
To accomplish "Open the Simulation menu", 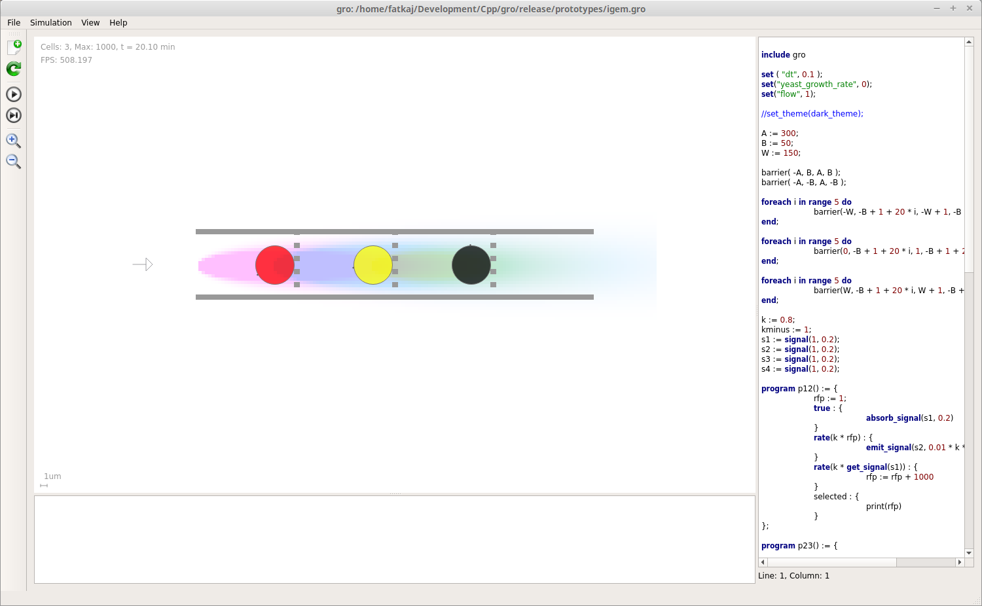I will tap(51, 22).
